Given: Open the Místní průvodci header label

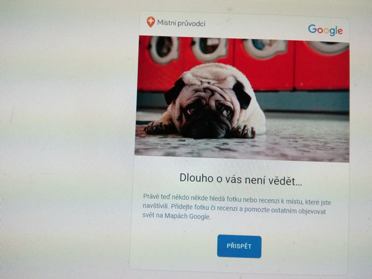Looking at the screenshot, I should coord(181,23).
